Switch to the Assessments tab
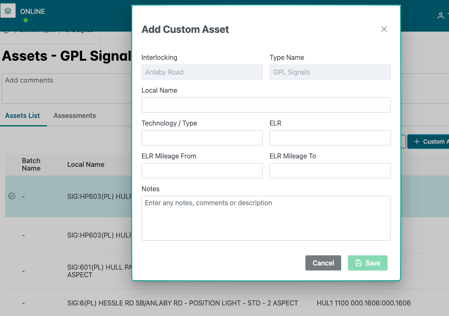The image size is (449, 316). (x=75, y=115)
